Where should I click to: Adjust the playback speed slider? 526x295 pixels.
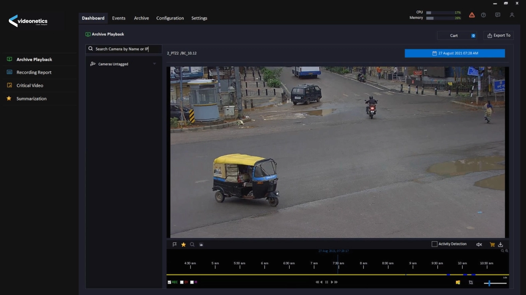(x=489, y=283)
